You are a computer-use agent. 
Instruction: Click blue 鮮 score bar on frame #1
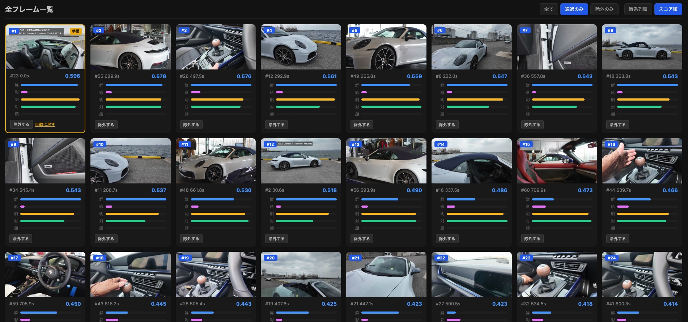tap(49, 85)
